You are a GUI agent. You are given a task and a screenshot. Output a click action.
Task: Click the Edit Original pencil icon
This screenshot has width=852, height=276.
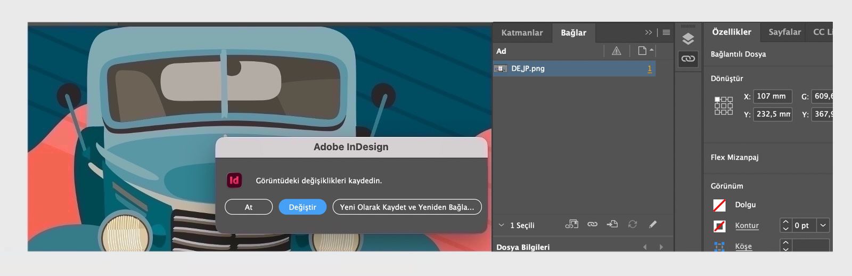(653, 224)
